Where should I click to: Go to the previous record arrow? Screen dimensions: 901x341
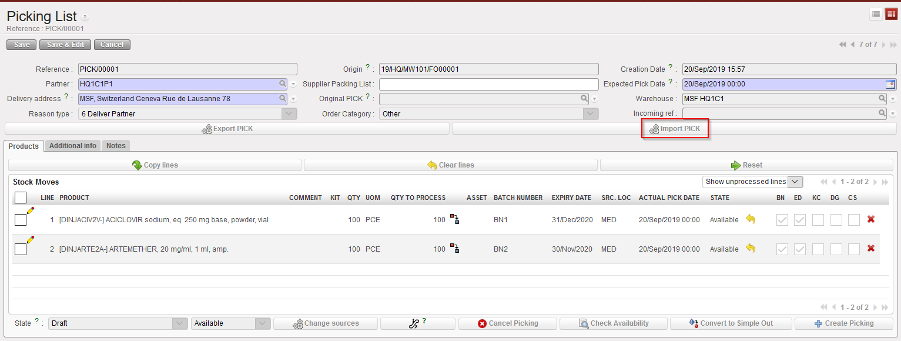point(852,45)
